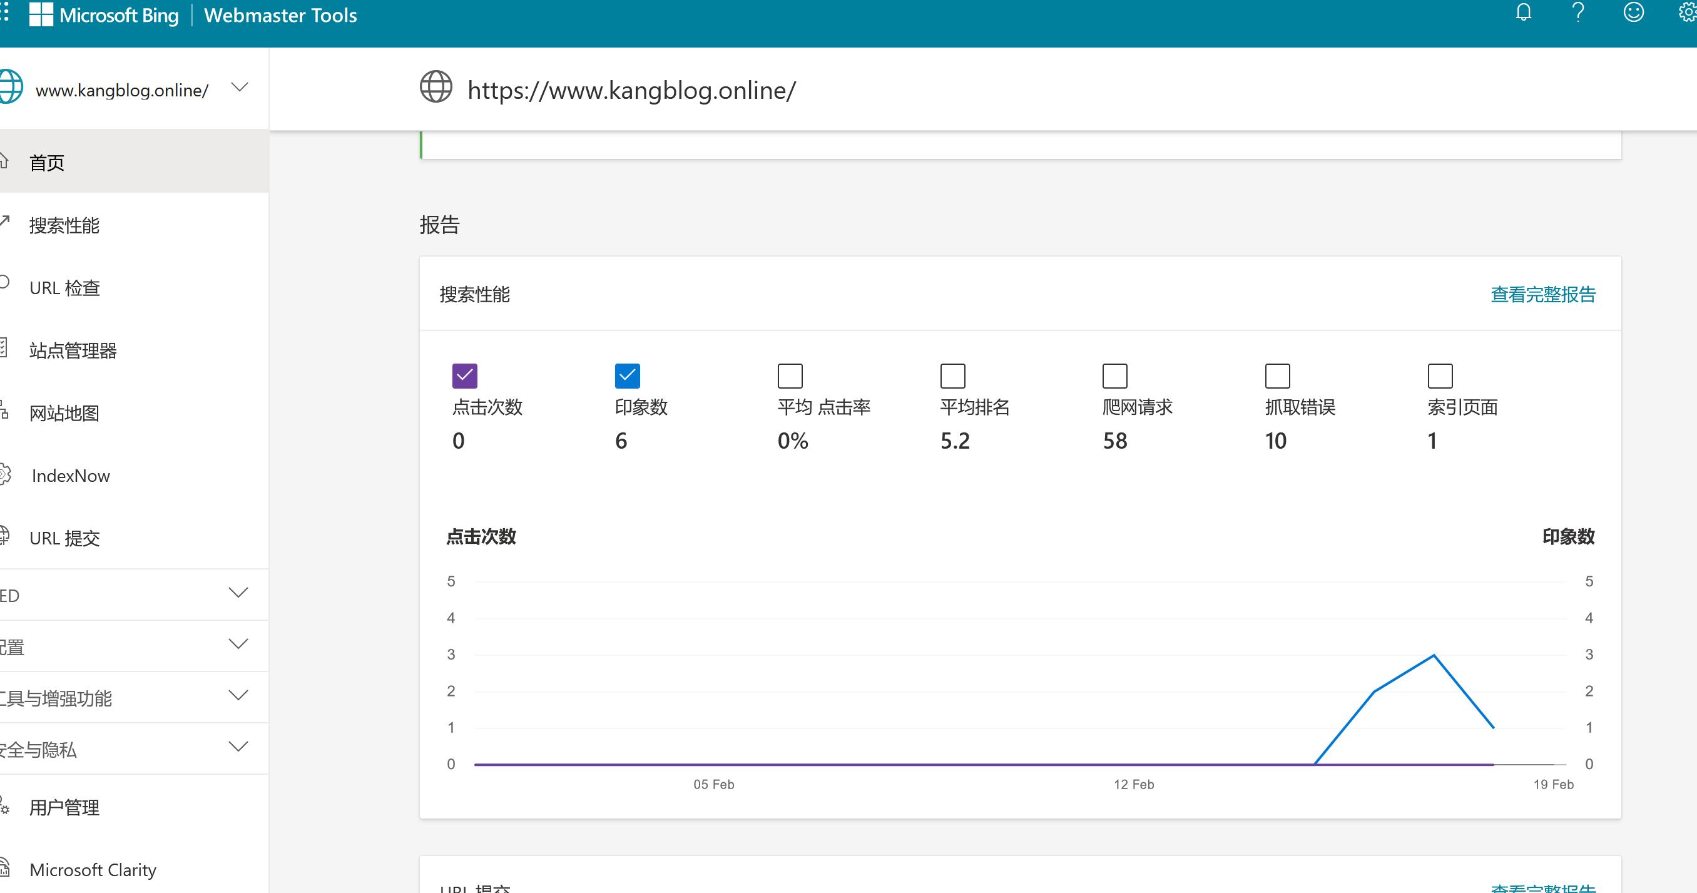Click the Windows logo in the header
The height and width of the screenshot is (893, 1697).
(41, 14)
